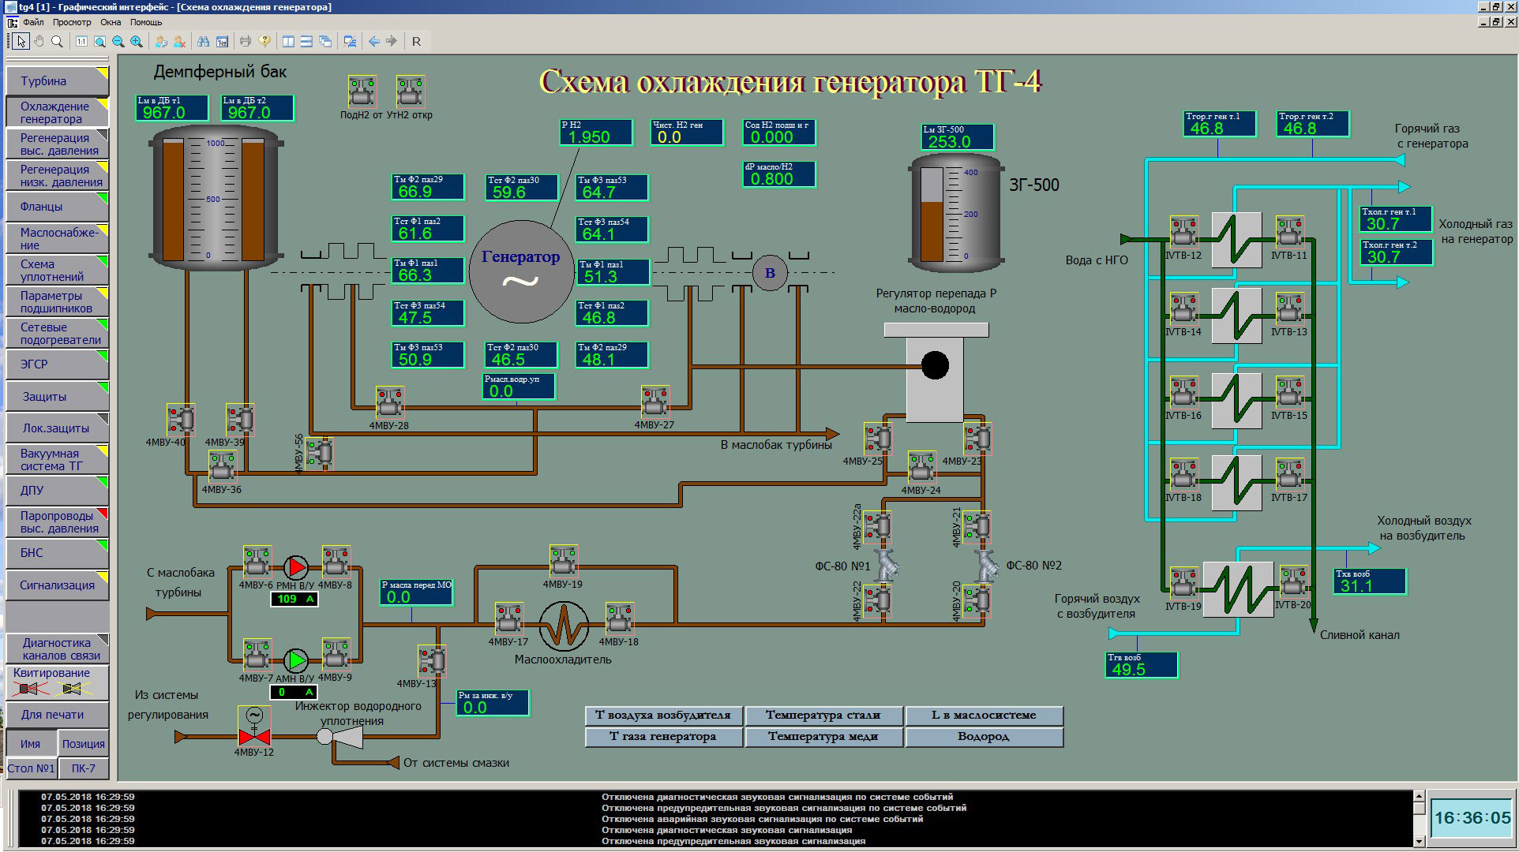Viewport: 1519px width, 852px height.
Task: Click the print toolbar icon
Action: click(246, 41)
